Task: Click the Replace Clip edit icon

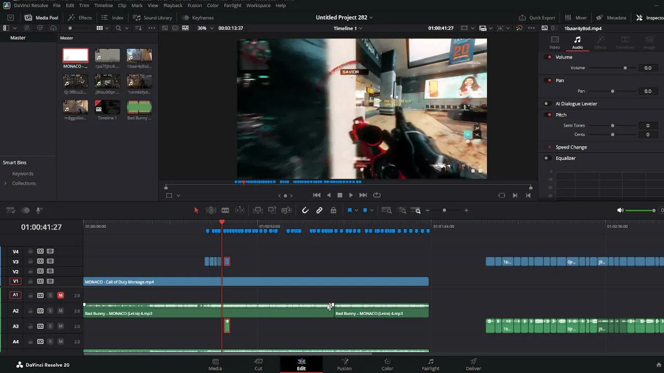Action: (x=286, y=210)
